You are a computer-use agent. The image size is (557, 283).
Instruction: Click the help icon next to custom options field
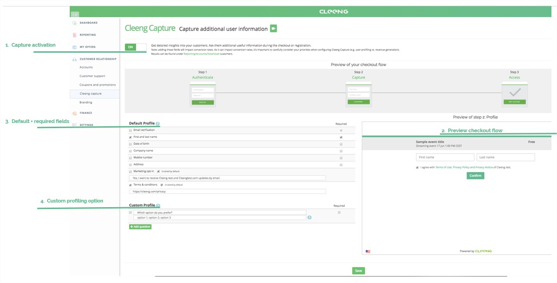(x=309, y=217)
